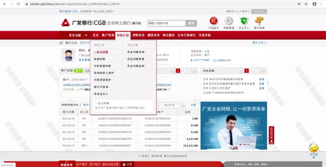Open the 在线客服 headset icon
326x167 pixels.
314,148
